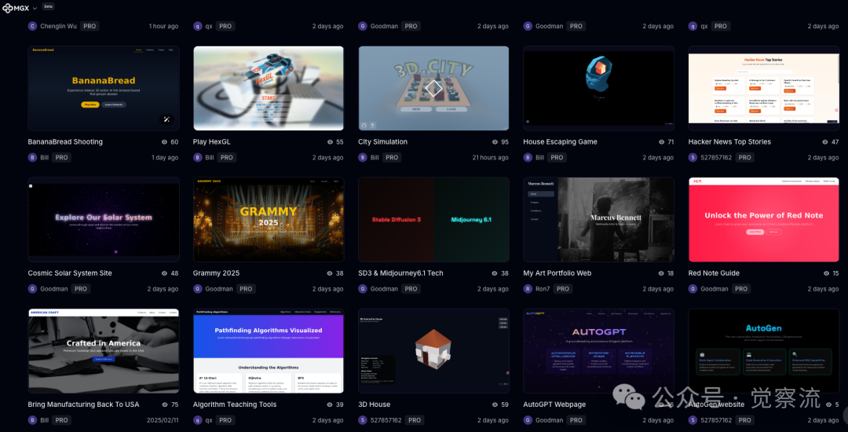Open the Cosmic Solar System Site title
This screenshot has width=848, height=432.
[70, 273]
